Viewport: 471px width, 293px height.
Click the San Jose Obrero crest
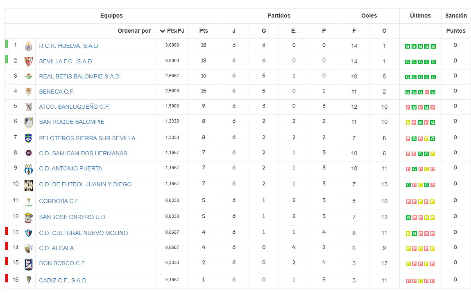click(x=29, y=217)
